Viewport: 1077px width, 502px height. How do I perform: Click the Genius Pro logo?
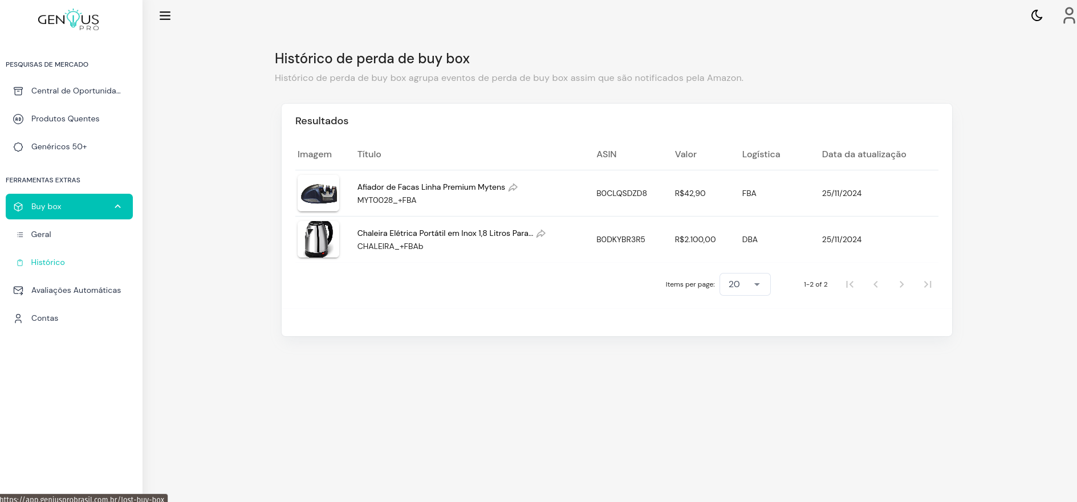pyautogui.click(x=68, y=20)
